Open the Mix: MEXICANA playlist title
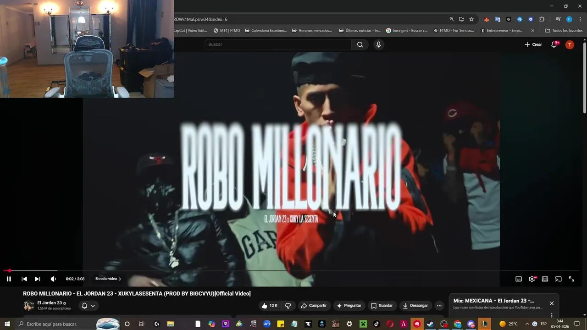Screen dimensions: 587x330 click(x=493, y=301)
